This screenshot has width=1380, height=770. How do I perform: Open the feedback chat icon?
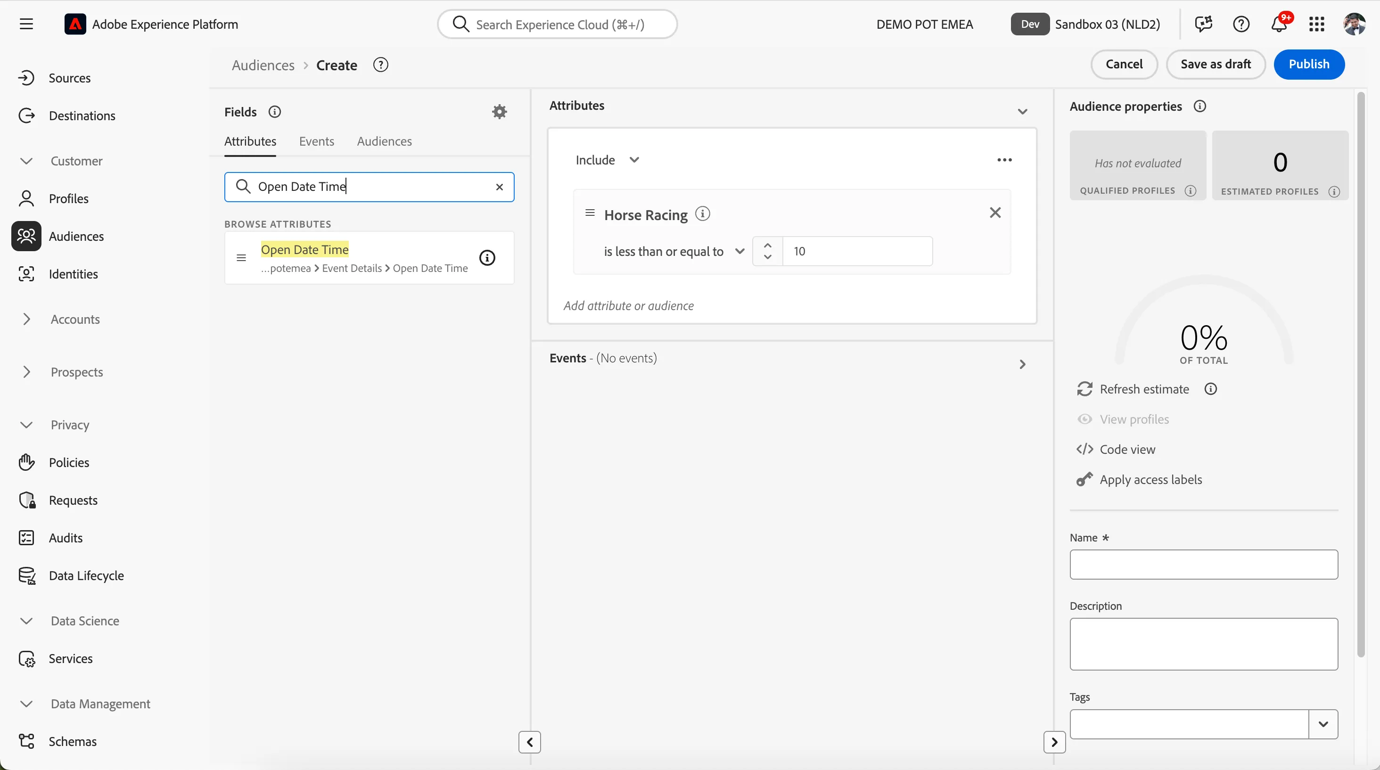1203,24
